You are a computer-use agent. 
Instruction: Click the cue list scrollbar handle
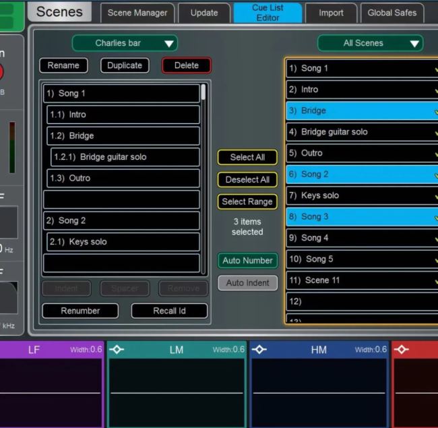pyautogui.click(x=204, y=92)
